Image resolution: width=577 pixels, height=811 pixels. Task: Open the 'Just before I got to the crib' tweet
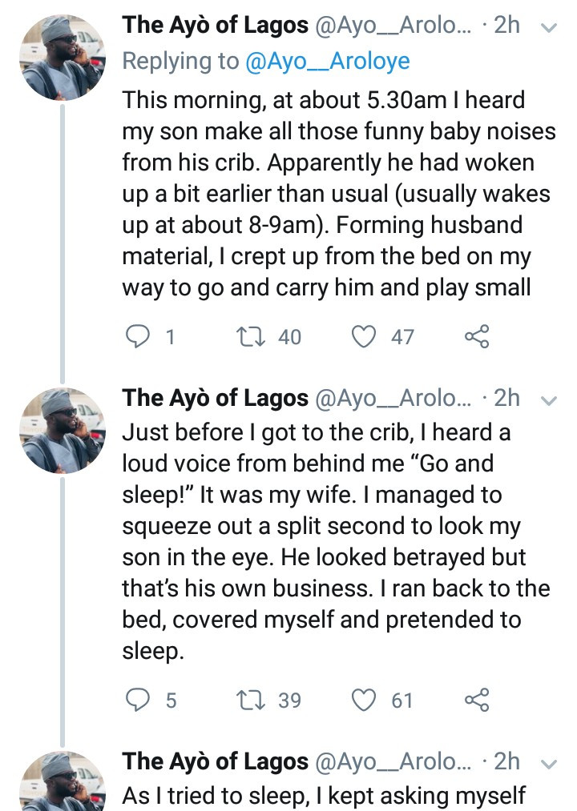[336, 541]
